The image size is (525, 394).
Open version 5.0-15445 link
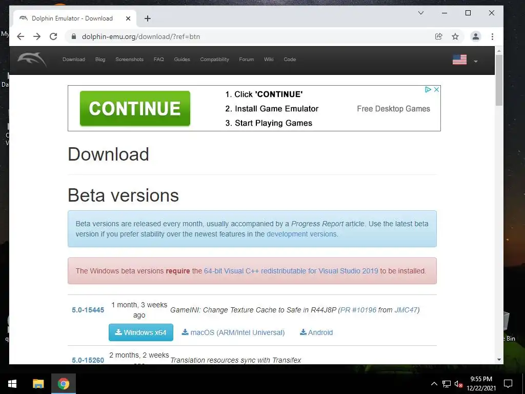click(x=88, y=310)
